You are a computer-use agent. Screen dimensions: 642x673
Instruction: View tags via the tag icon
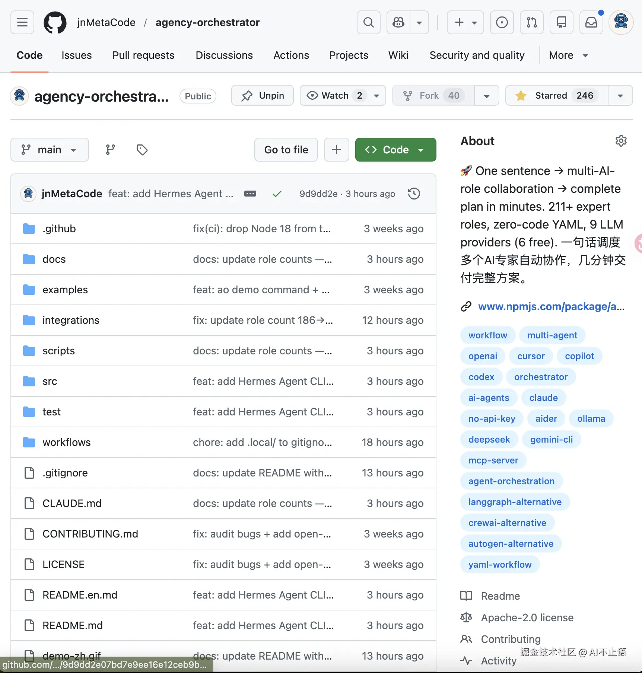pos(142,150)
